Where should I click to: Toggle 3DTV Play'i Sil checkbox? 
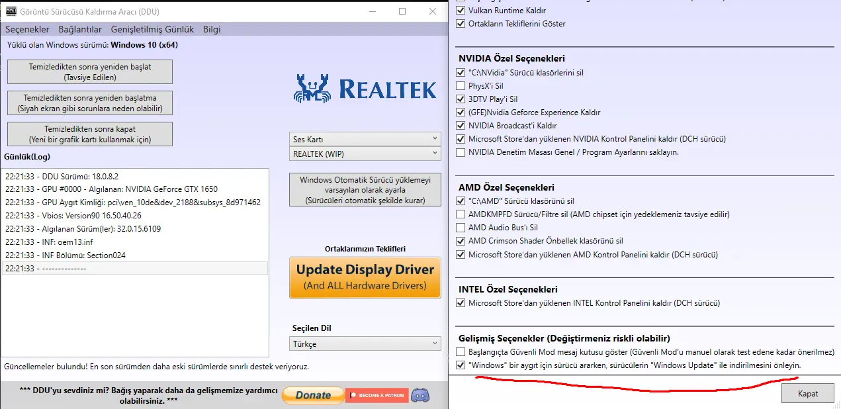(x=461, y=99)
